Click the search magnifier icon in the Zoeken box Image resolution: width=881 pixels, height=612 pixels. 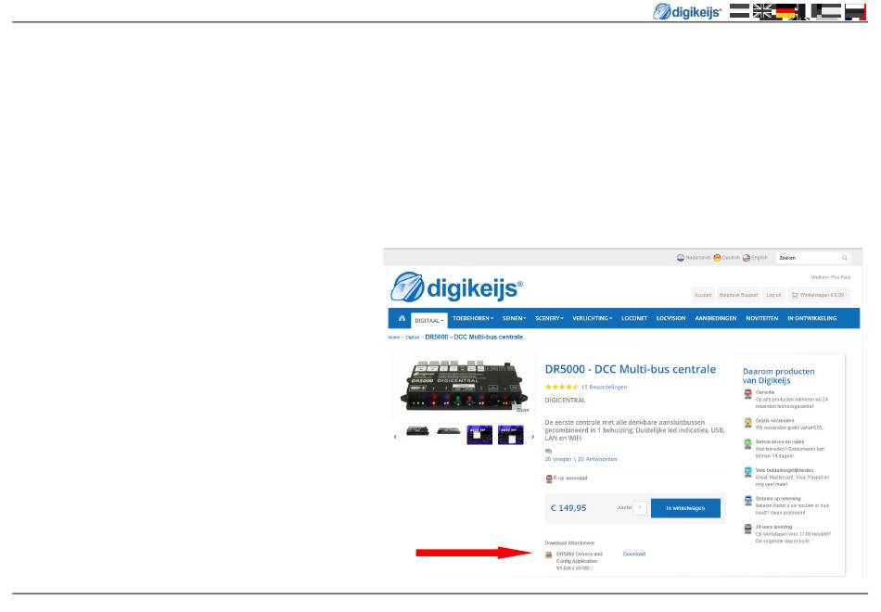pyautogui.click(x=845, y=258)
